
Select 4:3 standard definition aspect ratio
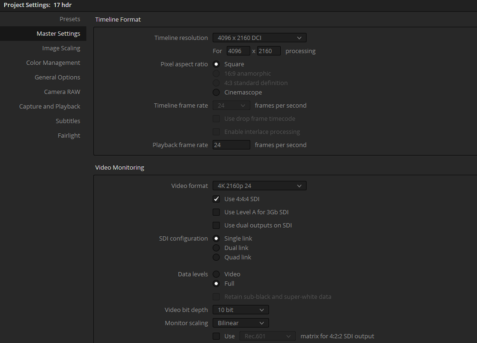(x=216, y=83)
